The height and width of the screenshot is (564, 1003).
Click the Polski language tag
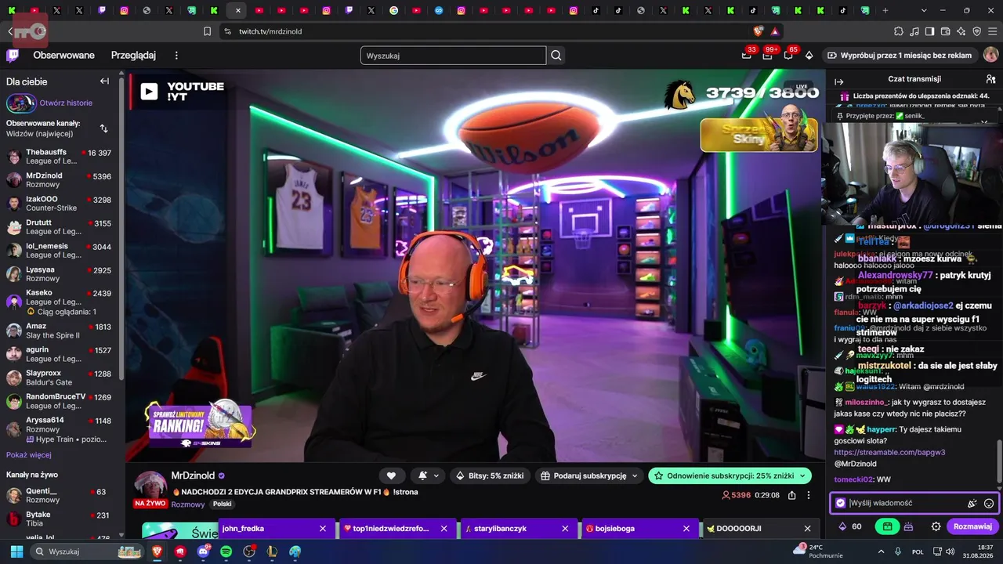pyautogui.click(x=223, y=504)
